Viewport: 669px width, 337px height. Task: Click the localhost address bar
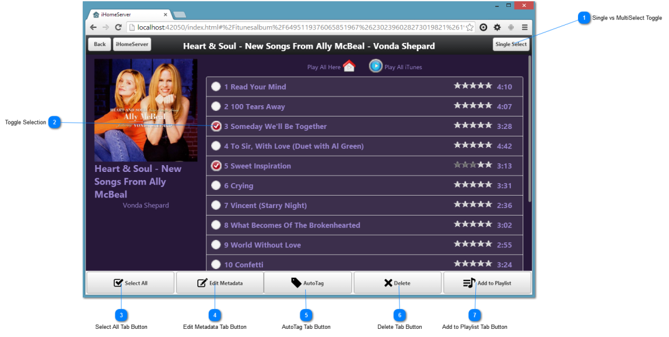pyautogui.click(x=301, y=27)
